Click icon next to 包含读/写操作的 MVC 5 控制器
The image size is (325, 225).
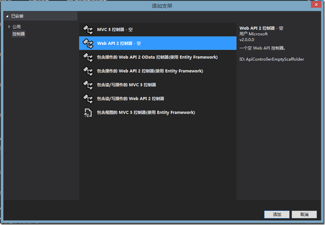(x=88, y=85)
